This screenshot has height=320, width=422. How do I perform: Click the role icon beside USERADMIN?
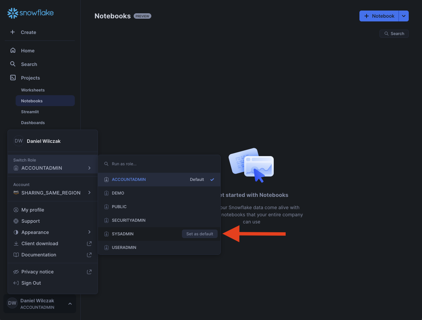tap(106, 248)
